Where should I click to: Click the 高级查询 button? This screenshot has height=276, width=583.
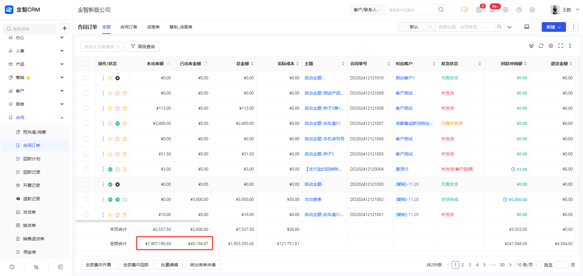[x=143, y=47]
